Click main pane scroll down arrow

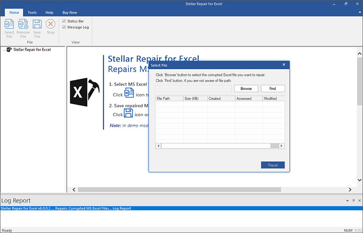[359, 180]
